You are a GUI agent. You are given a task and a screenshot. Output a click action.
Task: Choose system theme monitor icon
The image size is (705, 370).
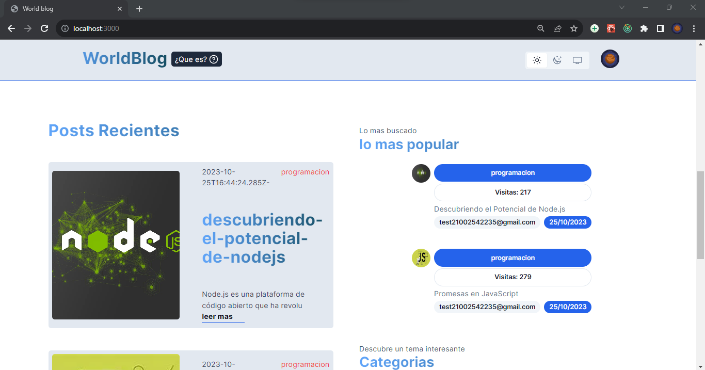[x=577, y=60]
